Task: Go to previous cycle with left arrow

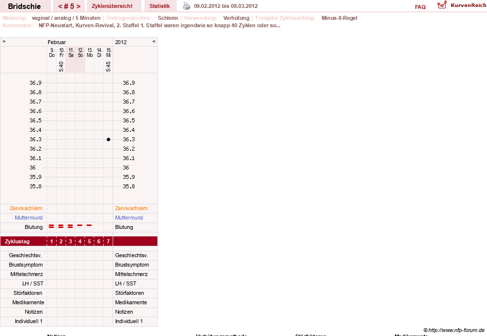Action: (x=60, y=6)
